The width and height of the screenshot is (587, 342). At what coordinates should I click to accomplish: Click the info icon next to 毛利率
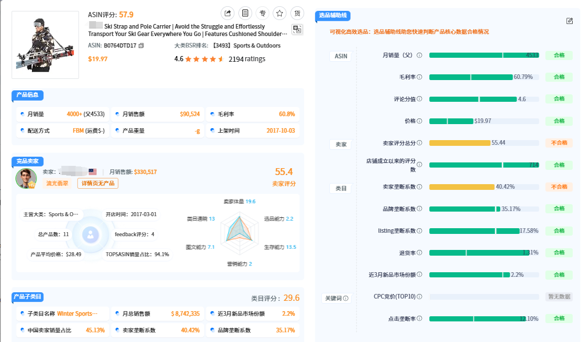(420, 77)
